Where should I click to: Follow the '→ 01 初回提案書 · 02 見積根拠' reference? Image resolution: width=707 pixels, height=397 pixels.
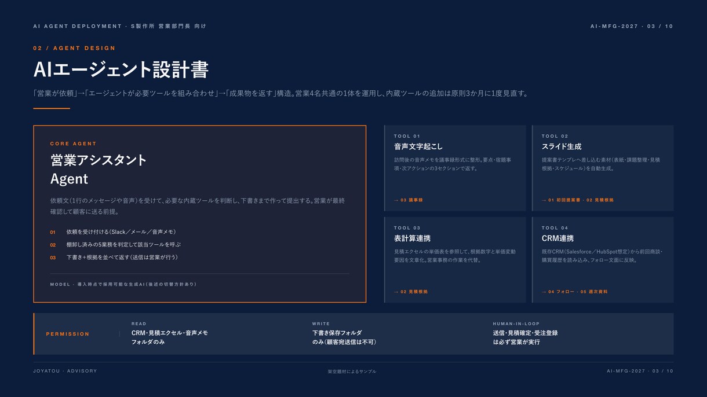click(577, 200)
